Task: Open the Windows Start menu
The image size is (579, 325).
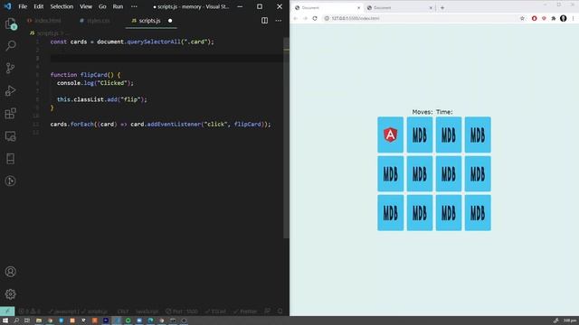Action: click(5, 320)
